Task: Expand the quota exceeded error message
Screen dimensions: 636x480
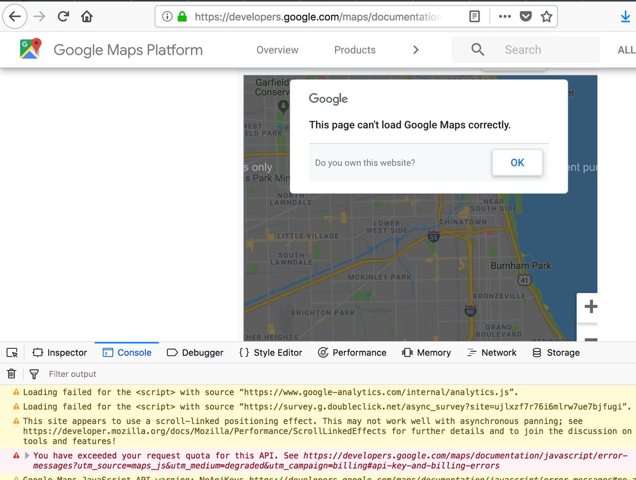Action: (x=28, y=456)
